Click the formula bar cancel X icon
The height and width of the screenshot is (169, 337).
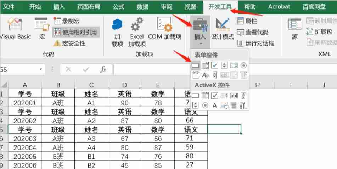coord(68,69)
